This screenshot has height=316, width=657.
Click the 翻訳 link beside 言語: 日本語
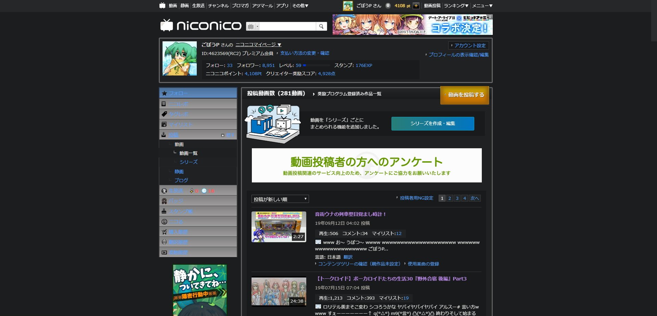(x=348, y=257)
